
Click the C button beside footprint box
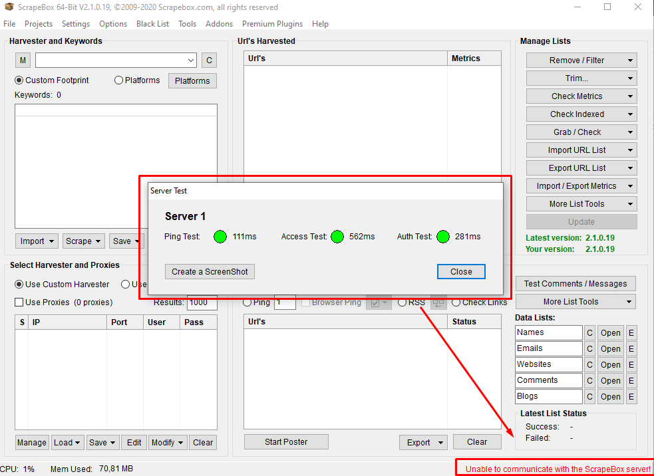click(209, 60)
